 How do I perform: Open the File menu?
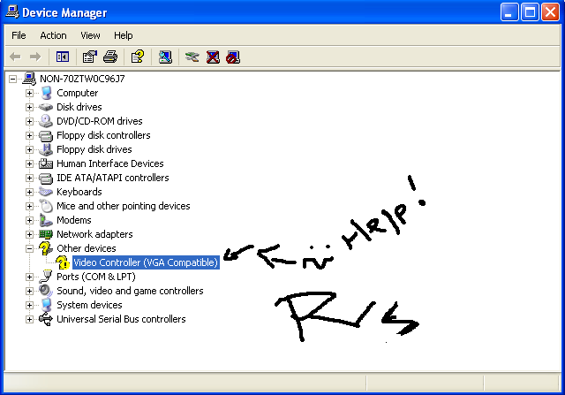19,35
